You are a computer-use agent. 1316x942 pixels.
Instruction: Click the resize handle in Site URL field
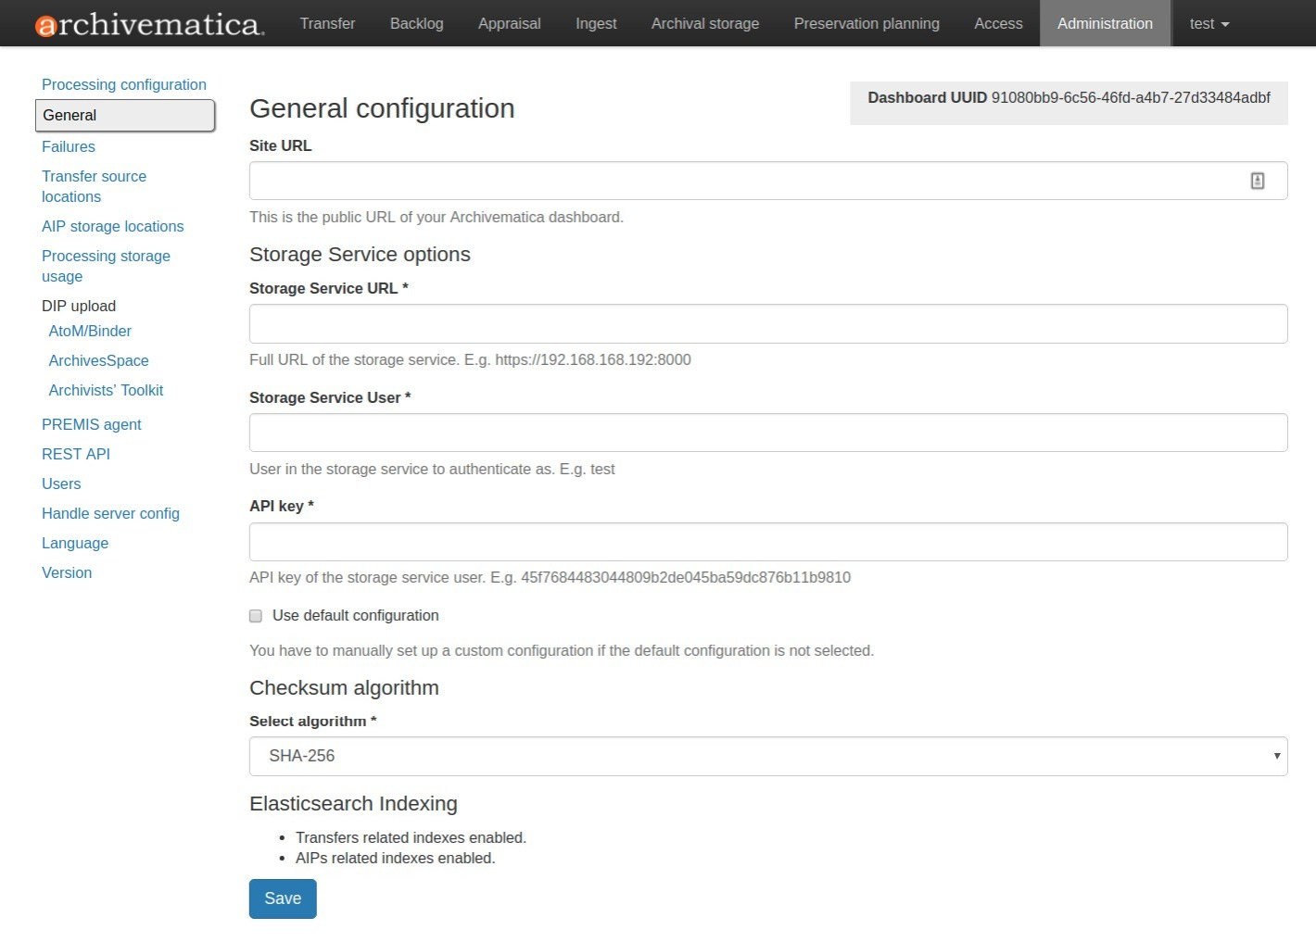click(1258, 180)
